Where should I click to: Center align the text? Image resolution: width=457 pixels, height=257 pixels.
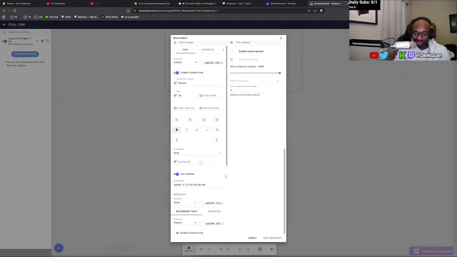point(190,120)
